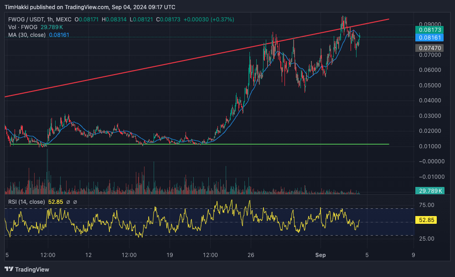
Task: Click the first ∅ symbol beside RSI value
Action: click(68, 202)
